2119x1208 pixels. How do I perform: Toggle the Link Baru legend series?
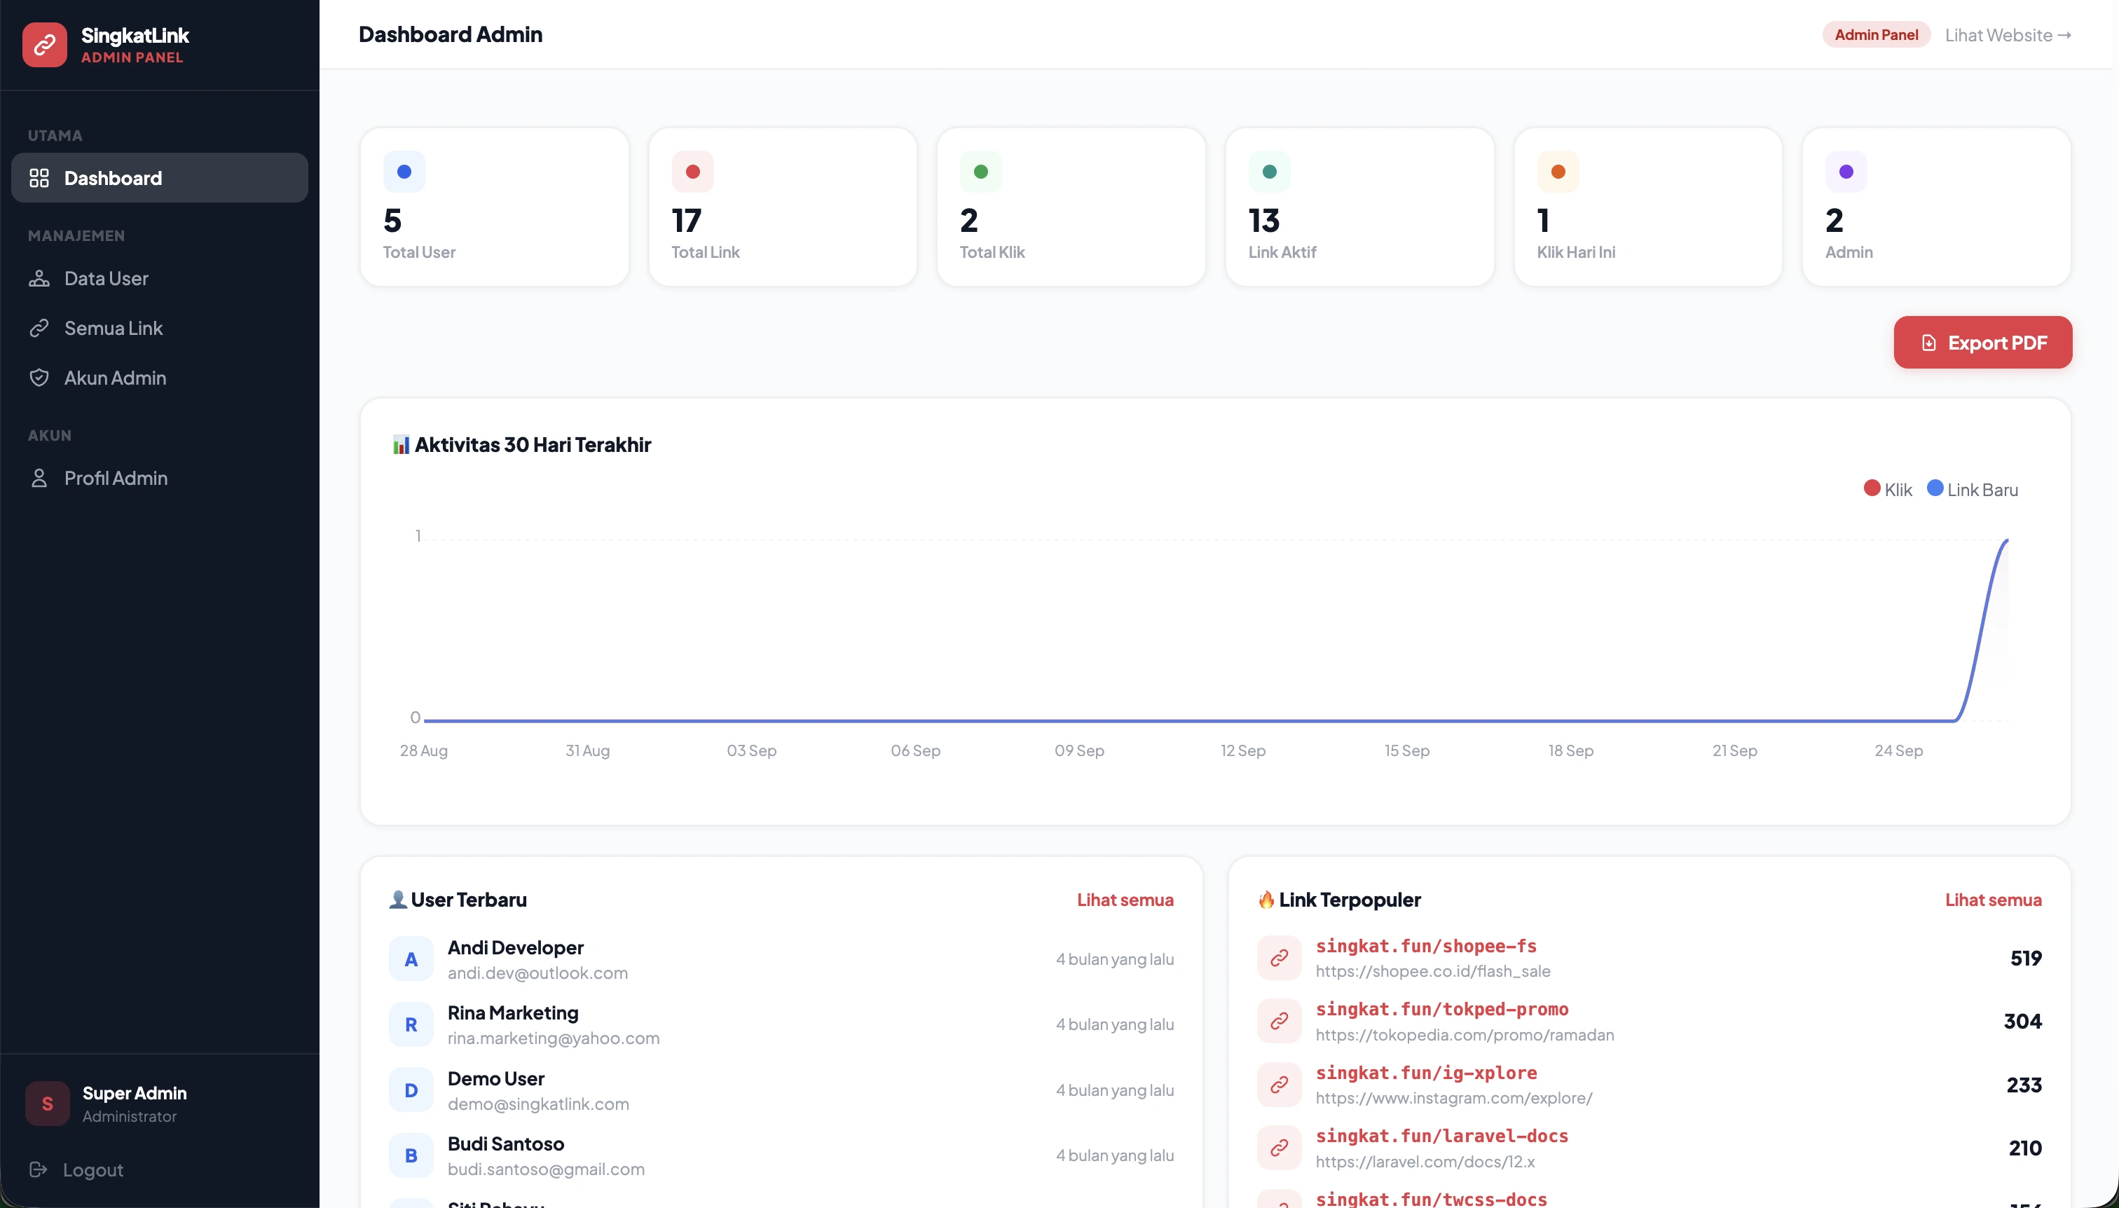tap(1972, 490)
